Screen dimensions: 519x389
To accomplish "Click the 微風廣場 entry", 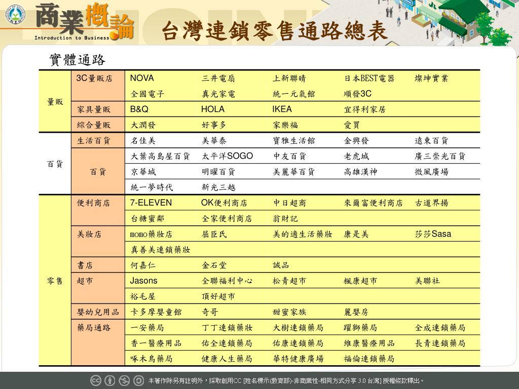I will pos(431,172).
